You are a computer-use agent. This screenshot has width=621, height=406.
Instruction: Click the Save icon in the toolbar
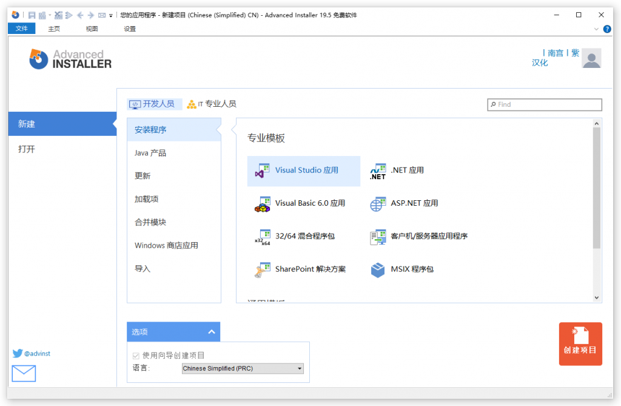tap(31, 15)
